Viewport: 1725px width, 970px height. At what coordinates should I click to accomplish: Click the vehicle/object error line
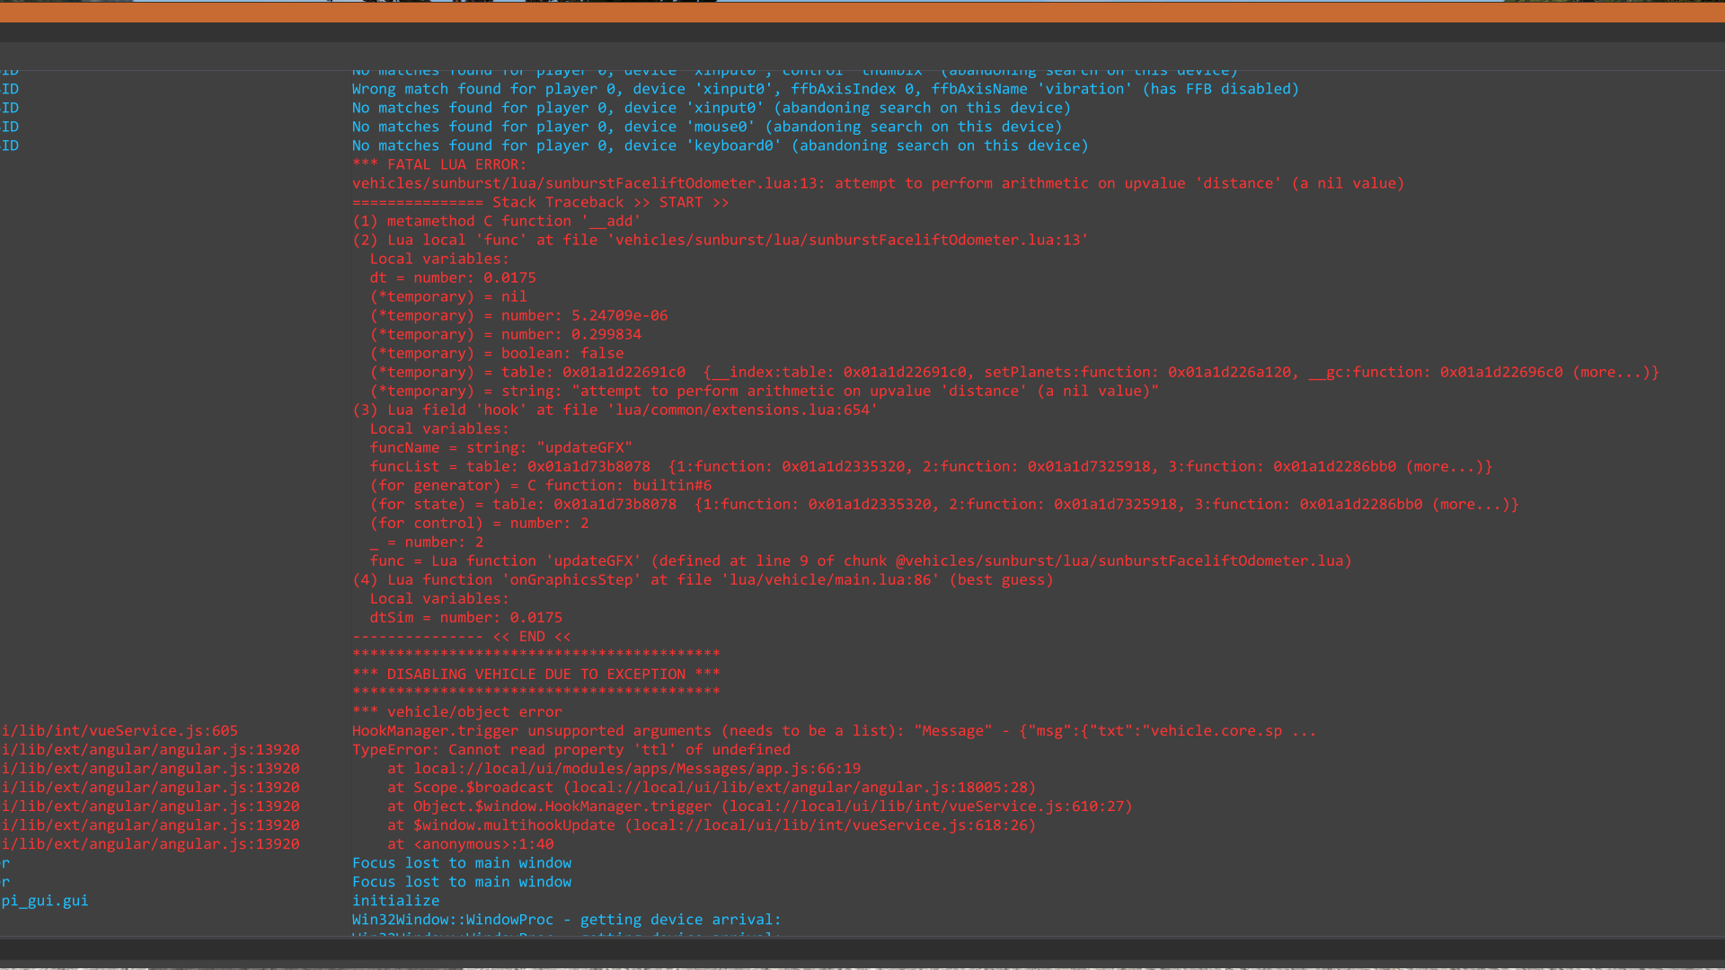457,711
